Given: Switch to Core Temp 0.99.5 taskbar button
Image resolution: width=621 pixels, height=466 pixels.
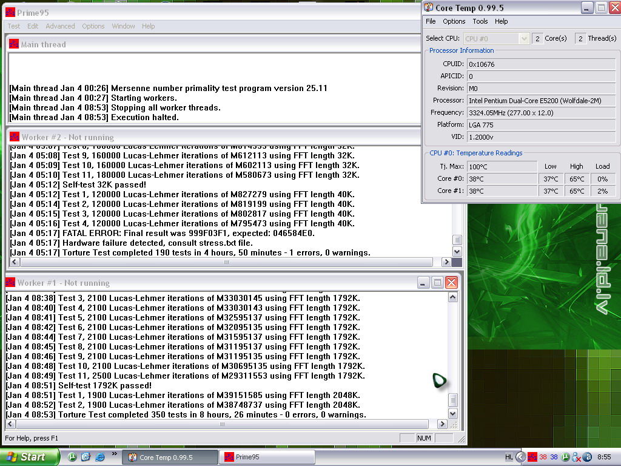Looking at the screenshot, I should (x=170, y=458).
